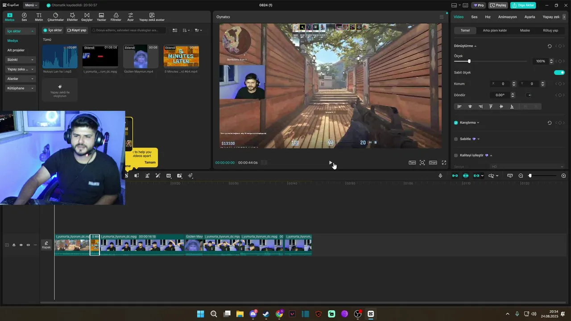This screenshot has height=321, width=571.
Task: Click the Paylaş share button
Action: tap(498, 5)
